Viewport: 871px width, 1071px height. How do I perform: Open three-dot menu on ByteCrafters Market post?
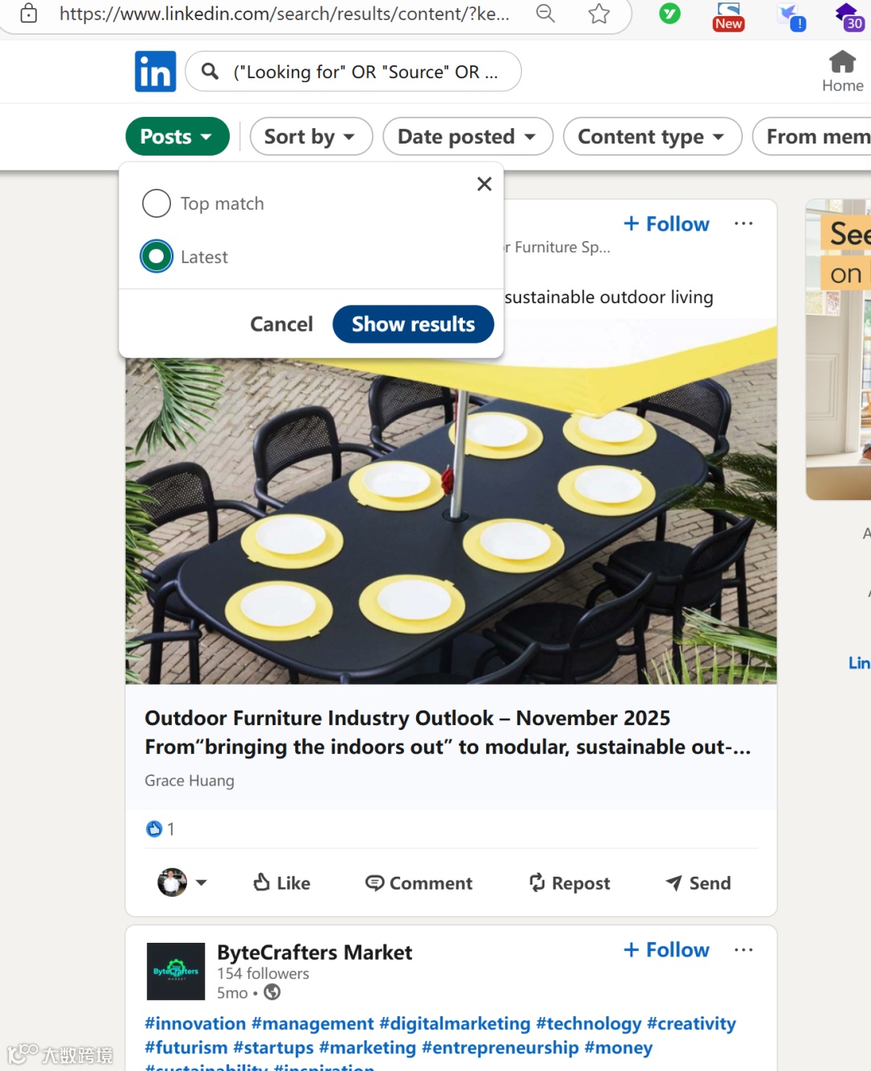tap(744, 950)
